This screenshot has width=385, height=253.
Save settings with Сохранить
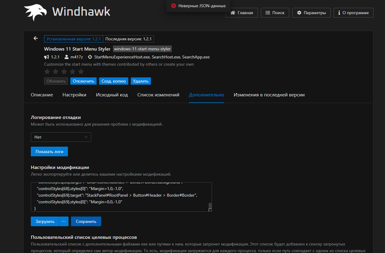tap(86, 221)
